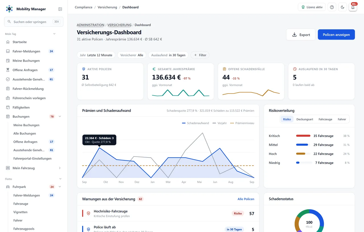The width and height of the screenshot is (364, 232).
Task: Click the Mein Fahrzeug icon
Action: pyautogui.click(x=8, y=168)
